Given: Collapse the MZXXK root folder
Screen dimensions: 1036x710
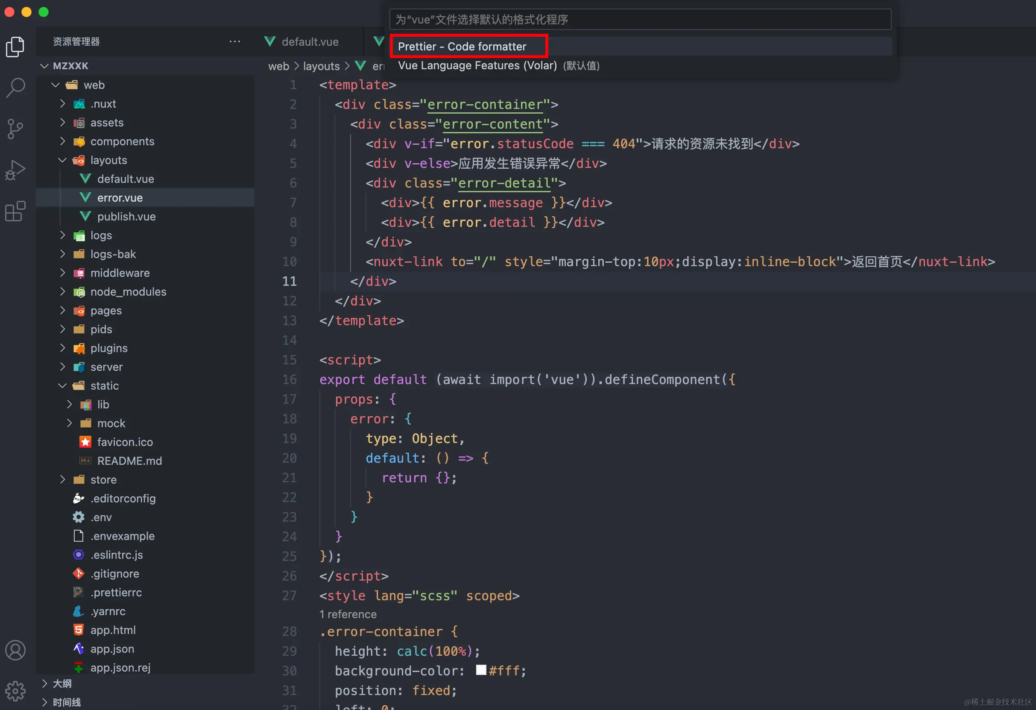Looking at the screenshot, I should [44, 66].
